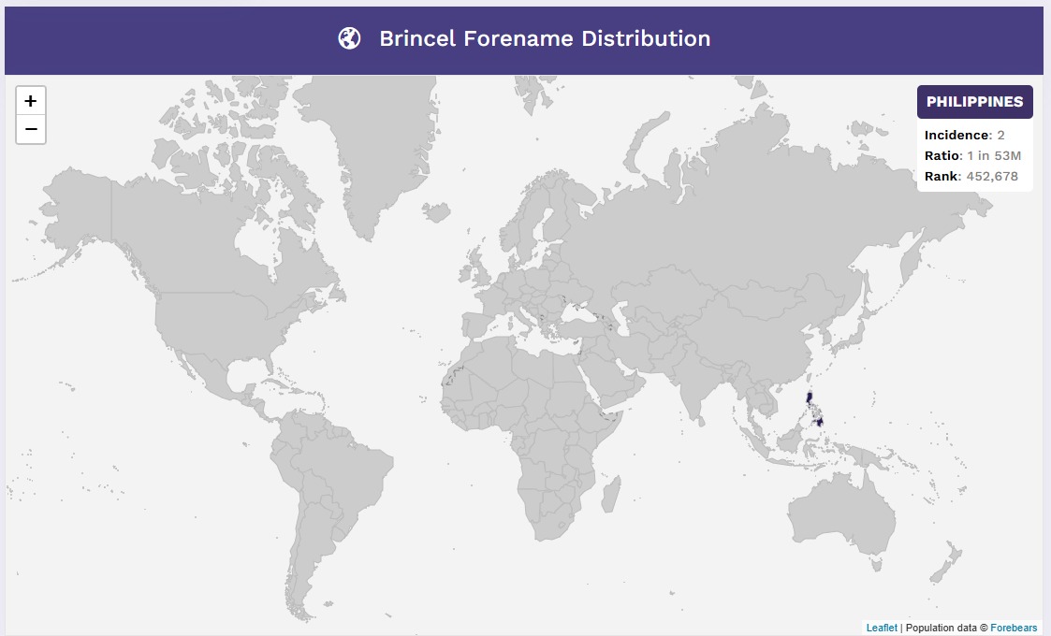Select the Incidence: 2 text
This screenshot has width=1051, height=636.
pyautogui.click(x=965, y=135)
